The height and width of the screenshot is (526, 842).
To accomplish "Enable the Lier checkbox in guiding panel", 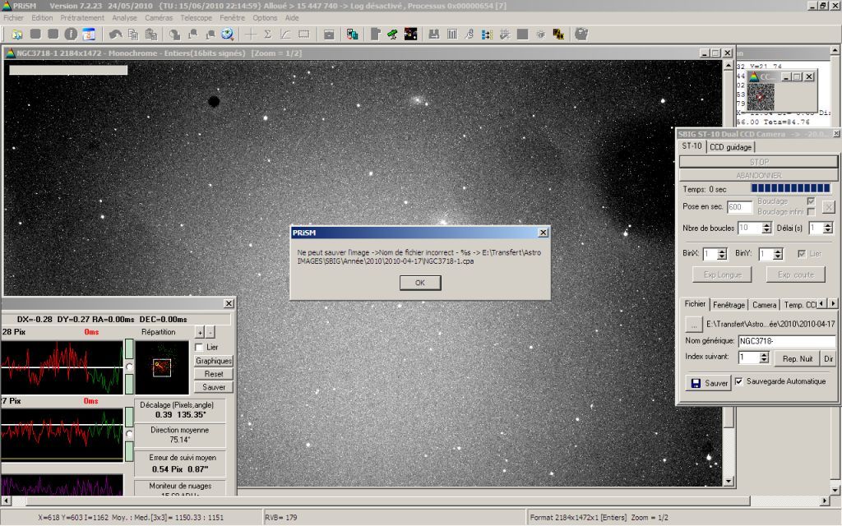I will [x=200, y=347].
